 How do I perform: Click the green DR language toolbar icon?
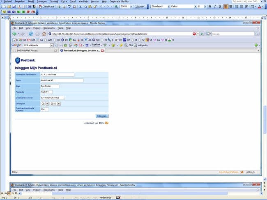[x=23, y=12]
